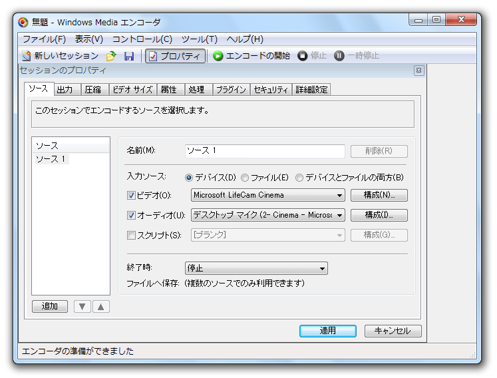Open the 終了時 停止 dropdown
The height and width of the screenshot is (378, 497).
(x=256, y=268)
